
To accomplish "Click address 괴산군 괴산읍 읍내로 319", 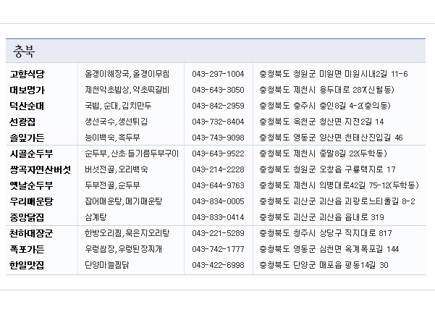I will click(x=321, y=217).
